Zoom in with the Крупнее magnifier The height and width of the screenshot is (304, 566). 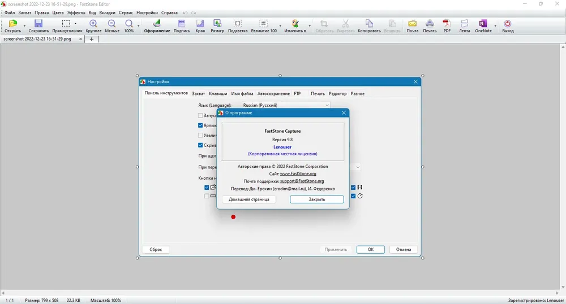93,24
